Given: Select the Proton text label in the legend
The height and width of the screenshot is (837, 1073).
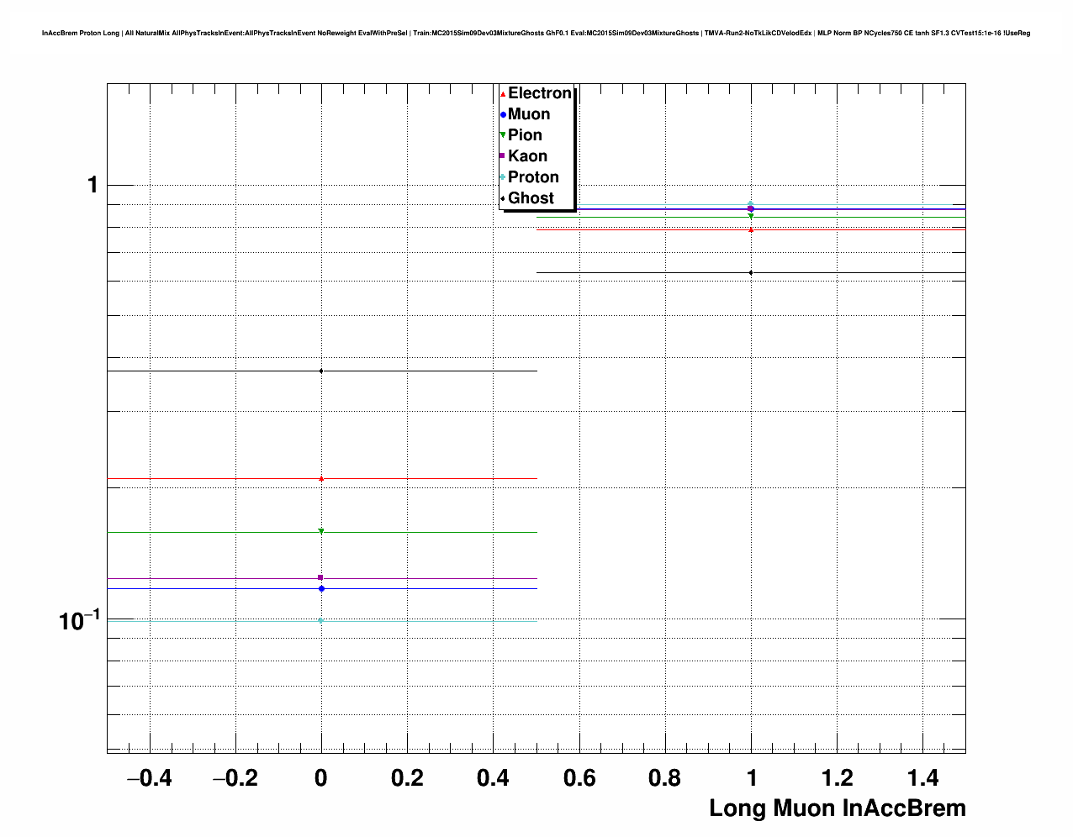Looking at the screenshot, I should [x=533, y=177].
